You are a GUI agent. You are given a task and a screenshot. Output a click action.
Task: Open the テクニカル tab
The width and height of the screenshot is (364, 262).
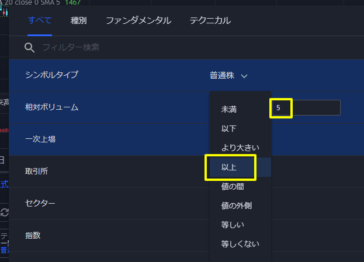(x=210, y=20)
